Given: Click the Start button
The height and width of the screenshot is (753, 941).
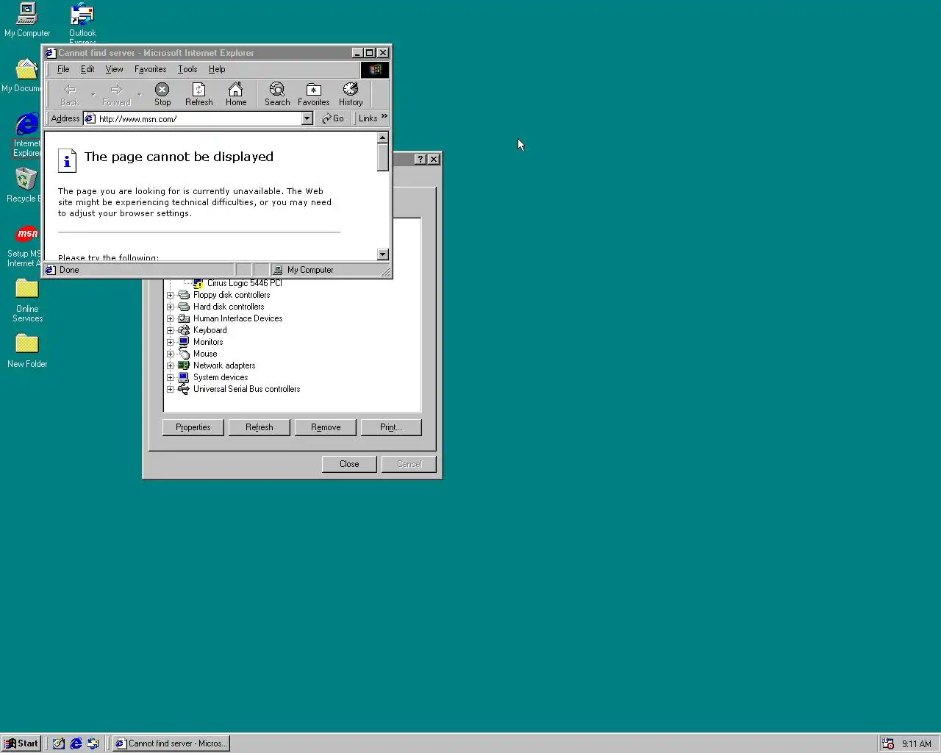Looking at the screenshot, I should click(x=21, y=743).
